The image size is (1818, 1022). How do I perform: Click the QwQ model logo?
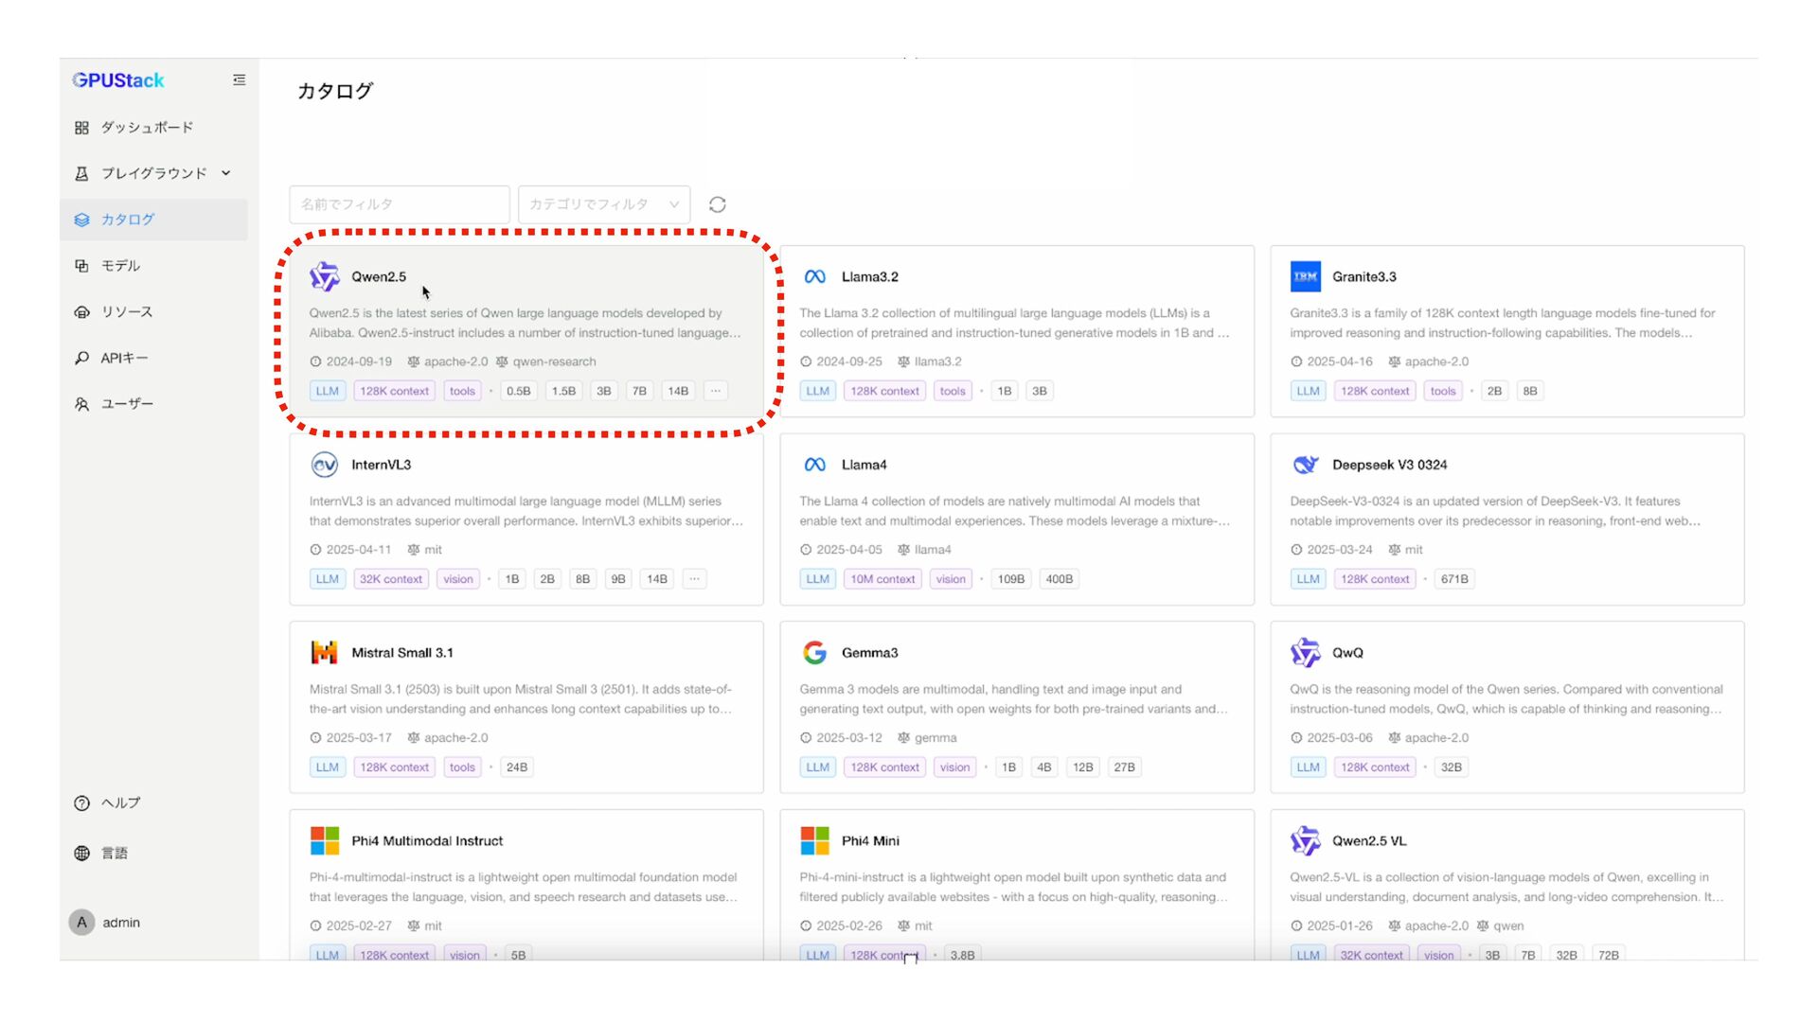tap(1306, 653)
